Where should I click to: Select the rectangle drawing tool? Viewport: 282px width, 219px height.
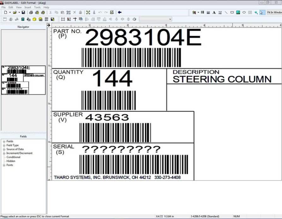[232, 12]
